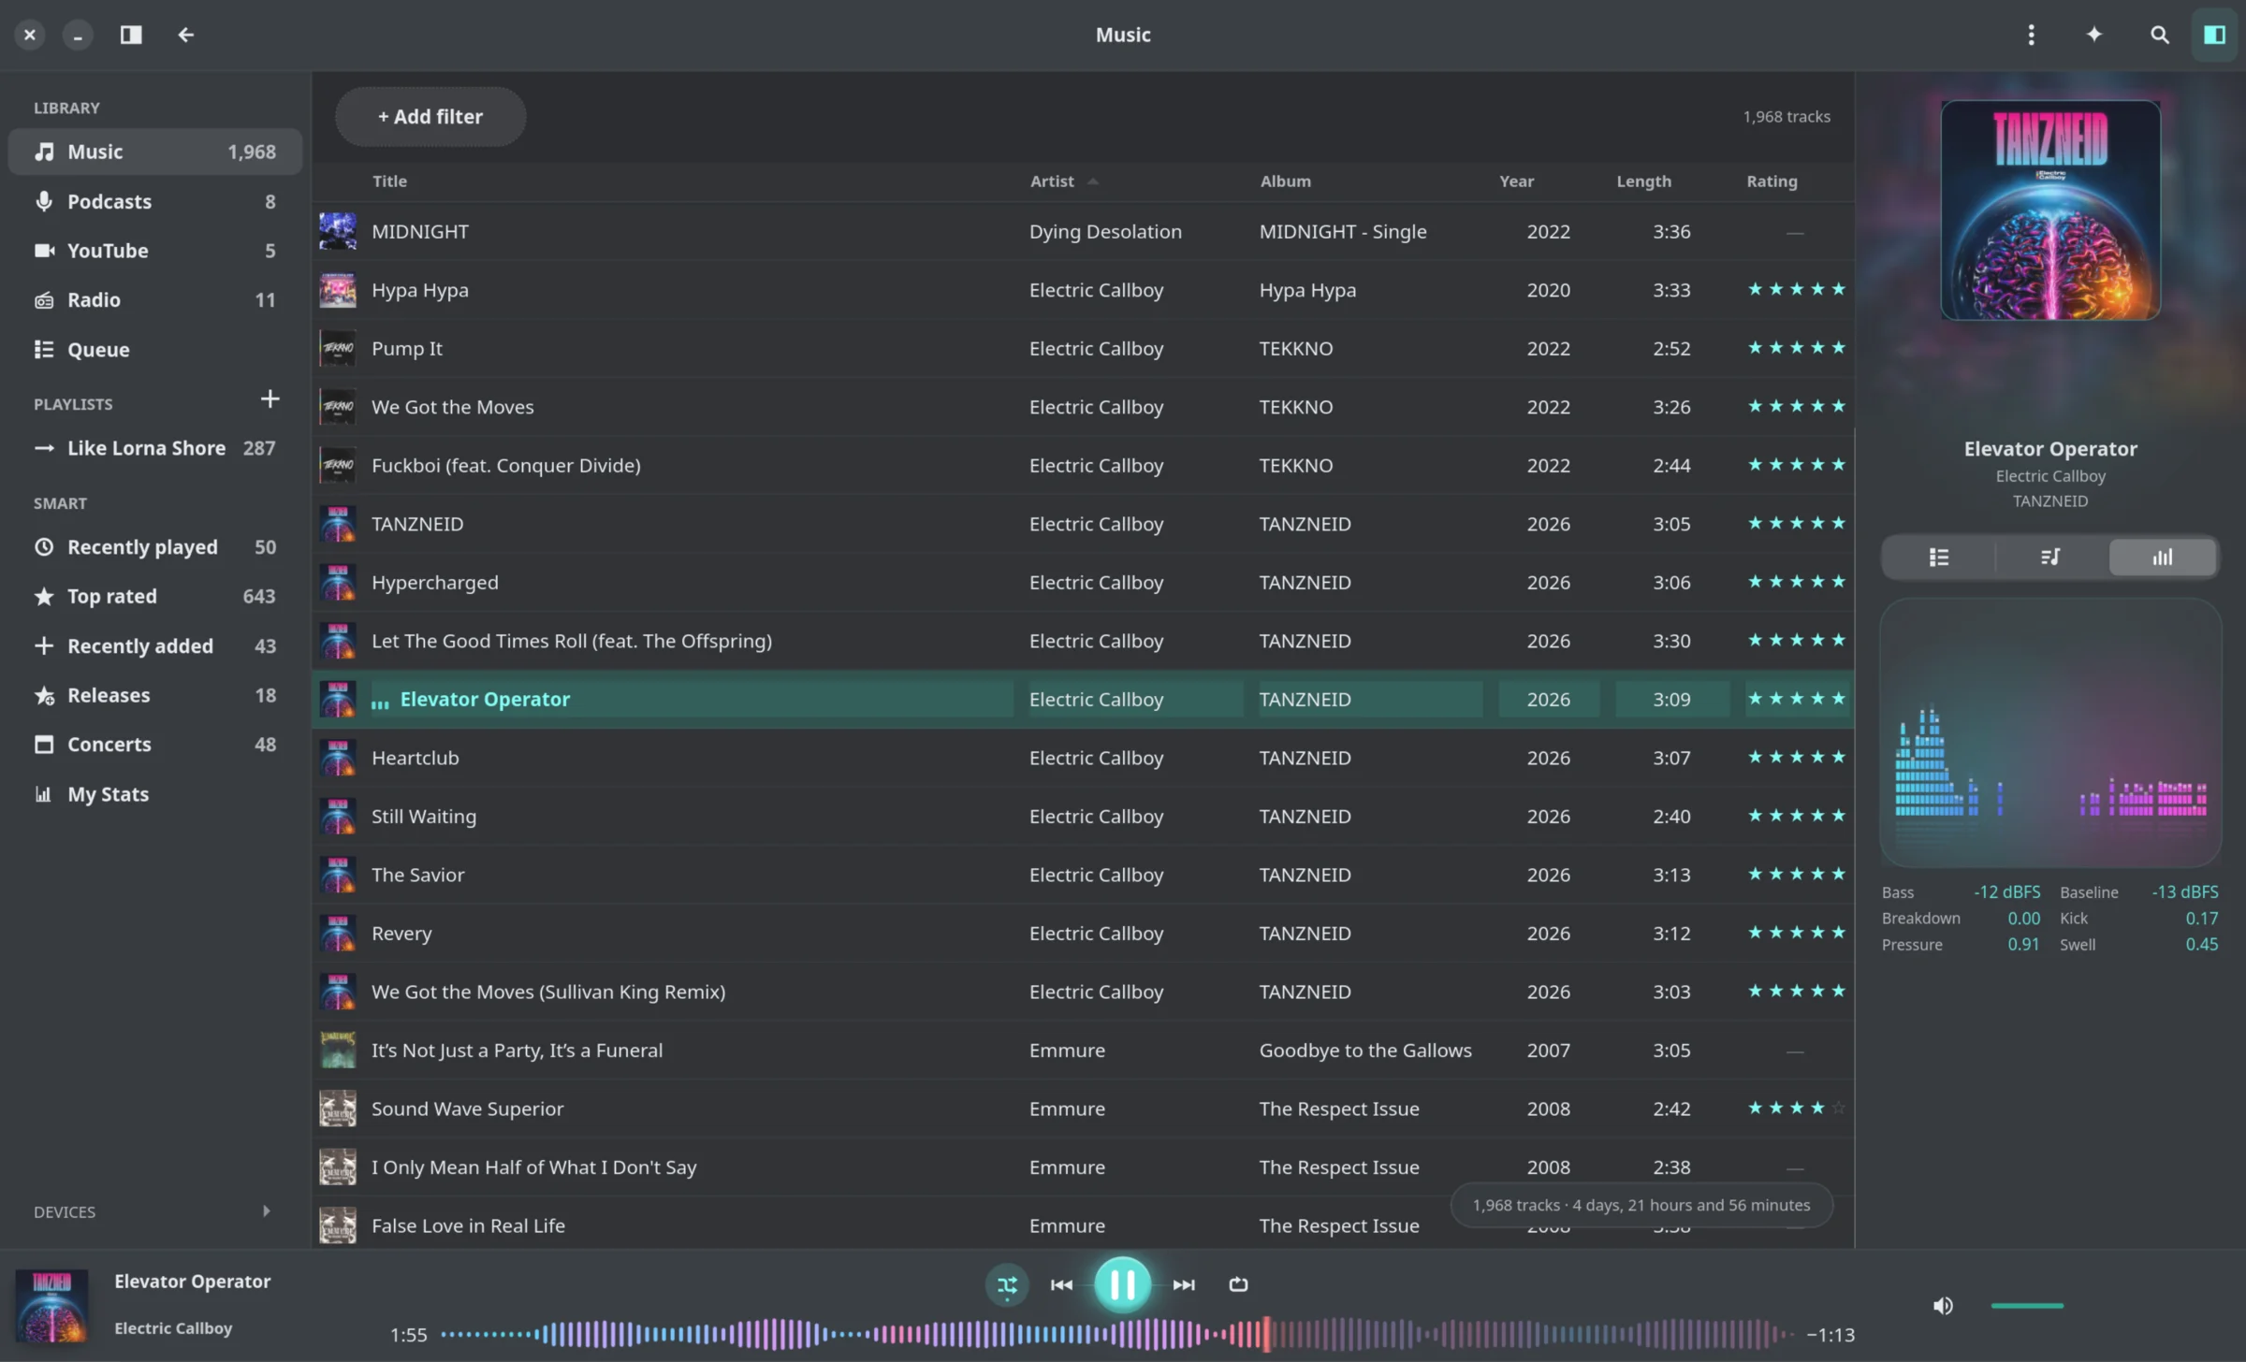2246x1362 pixels.
Task: Sort by the Title column header
Action: click(x=389, y=181)
